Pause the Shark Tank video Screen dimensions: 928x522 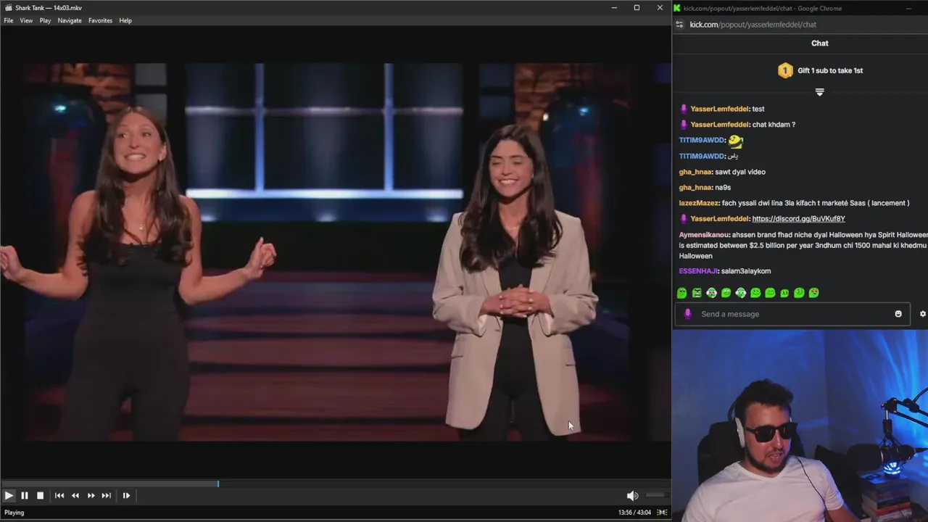click(24, 495)
